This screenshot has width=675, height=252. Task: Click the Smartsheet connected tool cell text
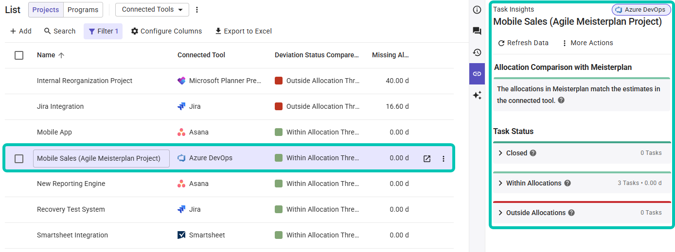[x=207, y=235]
